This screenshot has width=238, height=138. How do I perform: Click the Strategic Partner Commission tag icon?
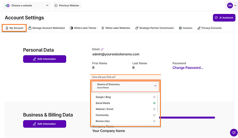[137, 28]
